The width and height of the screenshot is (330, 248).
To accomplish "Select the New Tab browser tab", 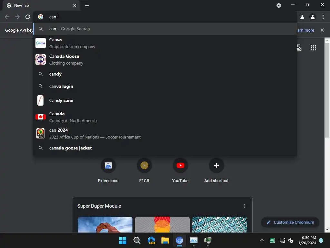I will [x=41, y=5].
